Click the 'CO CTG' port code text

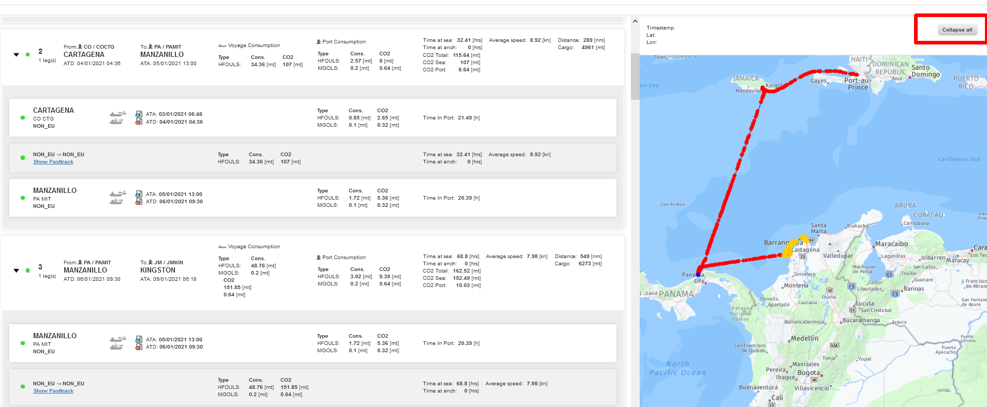[x=43, y=118]
